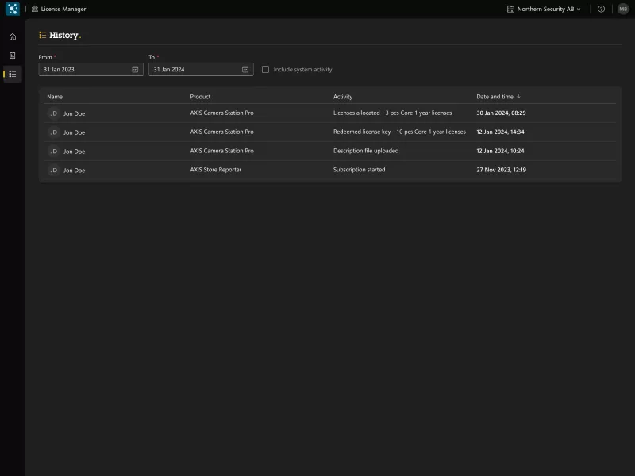
Task: Open the help question mark icon
Action: (x=601, y=9)
